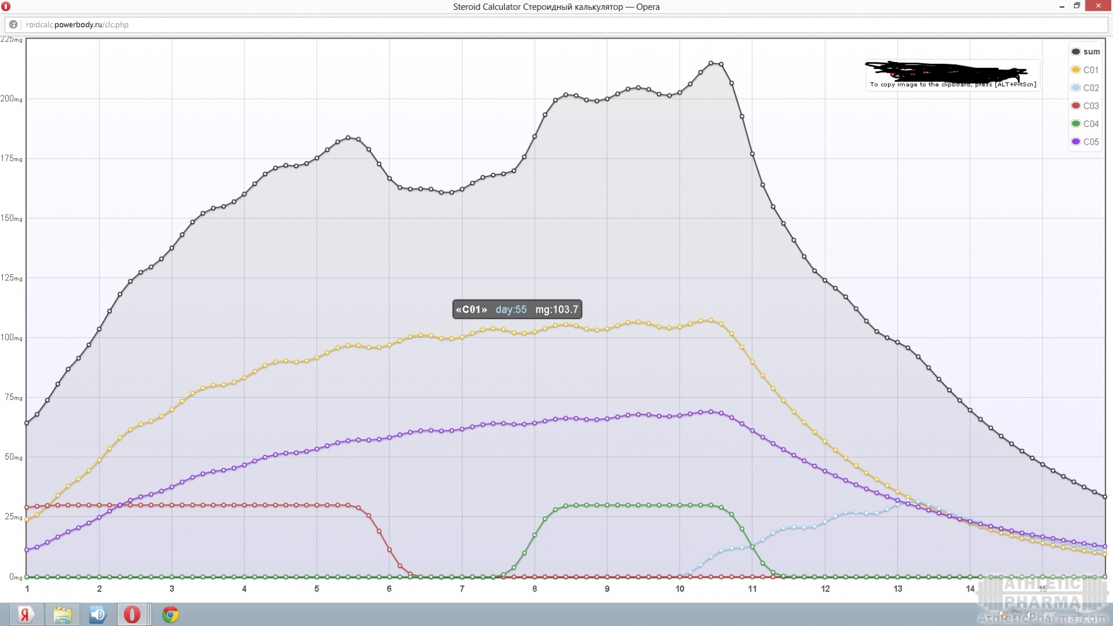Open File Explorer from the taskbar

point(62,614)
